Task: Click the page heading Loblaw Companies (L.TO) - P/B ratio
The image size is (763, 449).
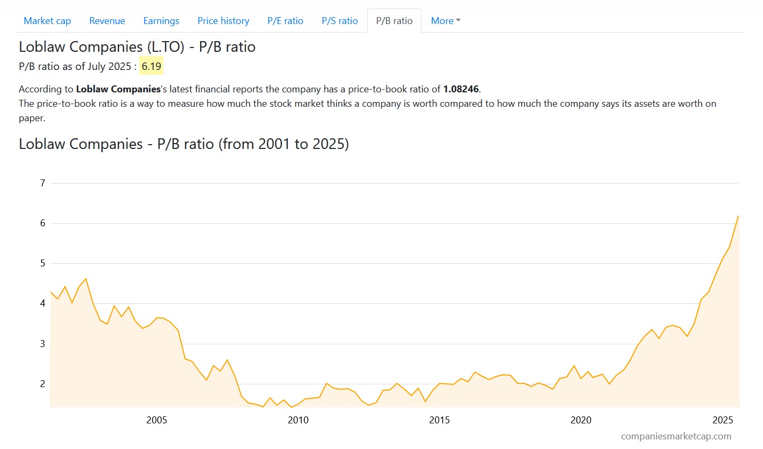Action: (x=137, y=47)
